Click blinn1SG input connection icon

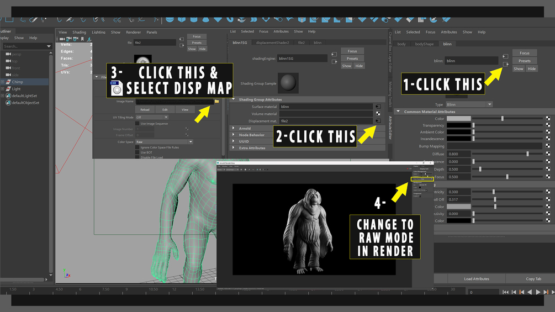[x=334, y=54]
